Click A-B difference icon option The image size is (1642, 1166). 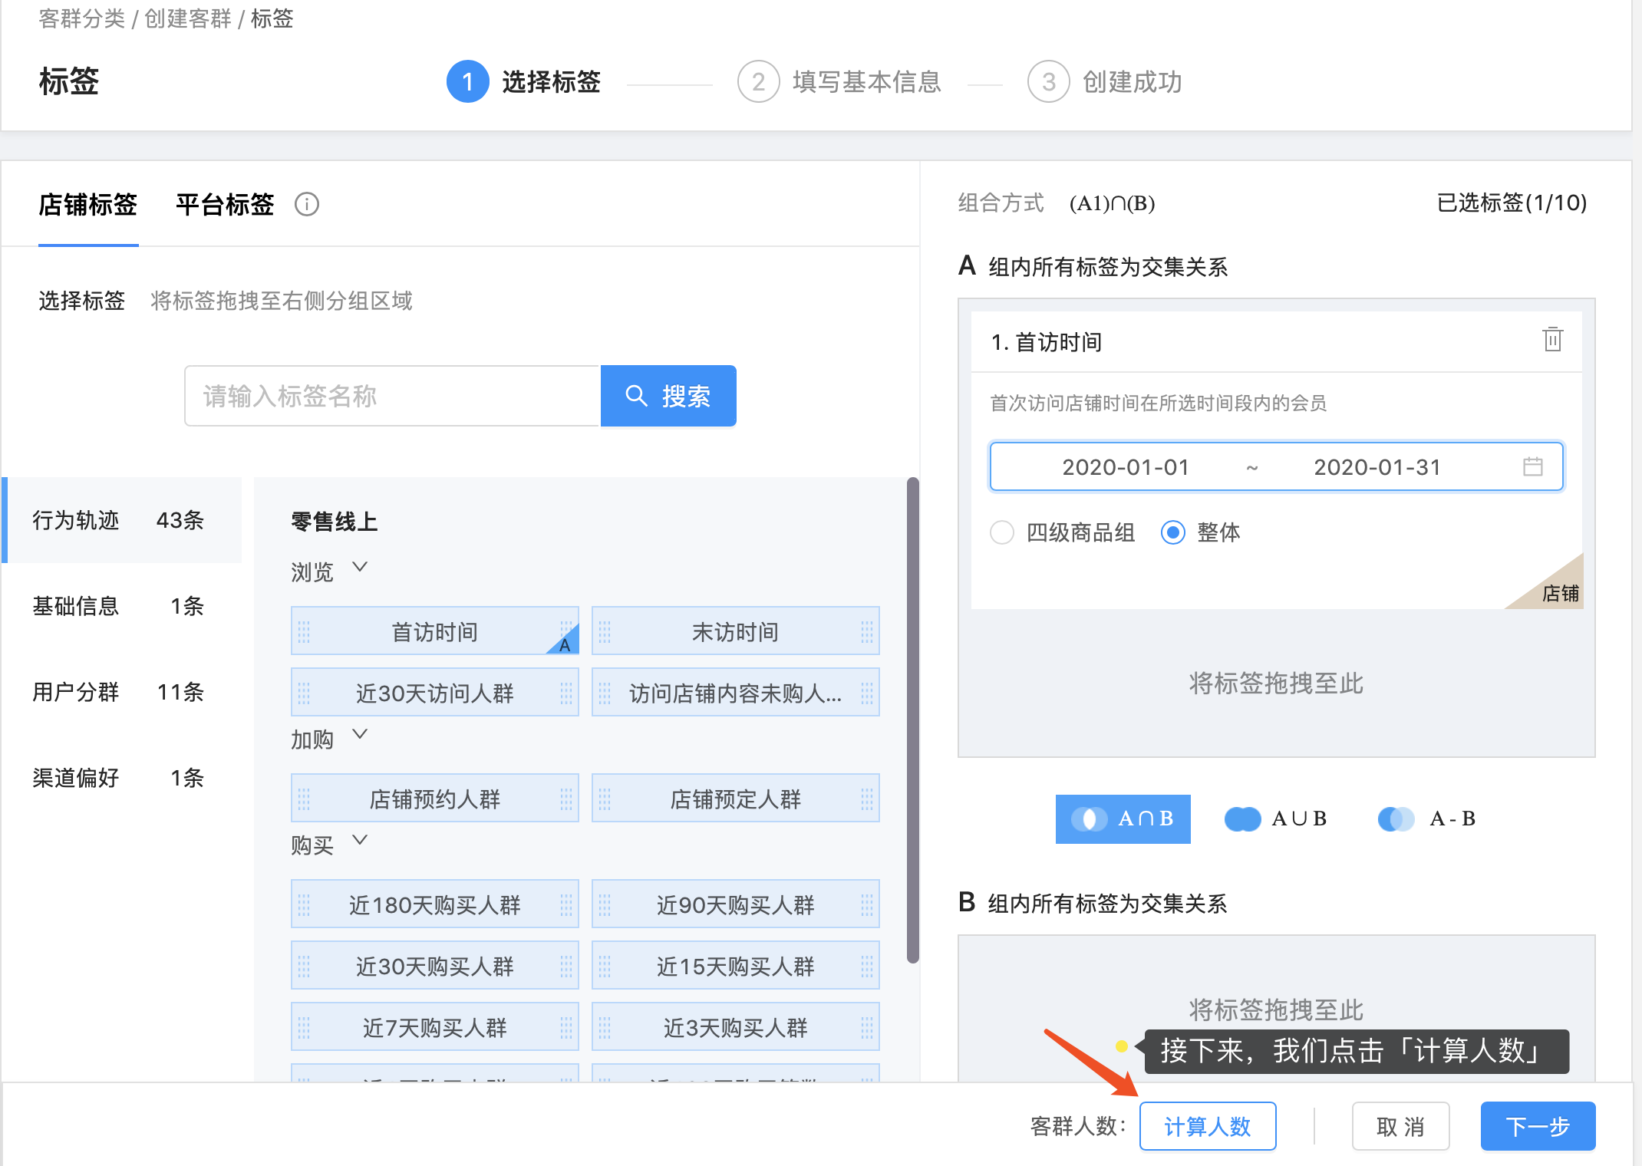[1396, 819]
